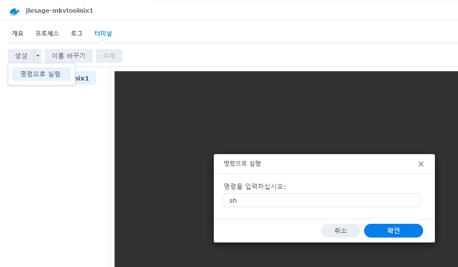Close the 명령으로 실행 dialog

pos(421,164)
